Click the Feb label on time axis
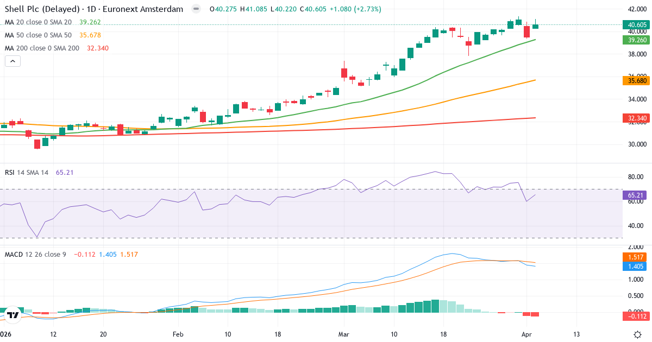Image resolution: width=652 pixels, height=342 pixels. [178, 334]
